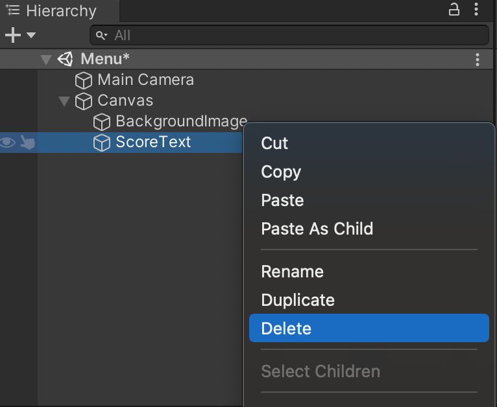Screen dimensions: 497x407
Task: Open the plus create object dropdown
Action: 19,35
